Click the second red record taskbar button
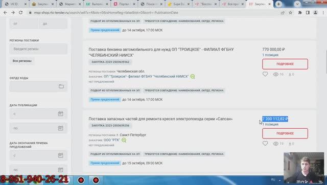Viewport: 327px width, 185px height. 96,180
